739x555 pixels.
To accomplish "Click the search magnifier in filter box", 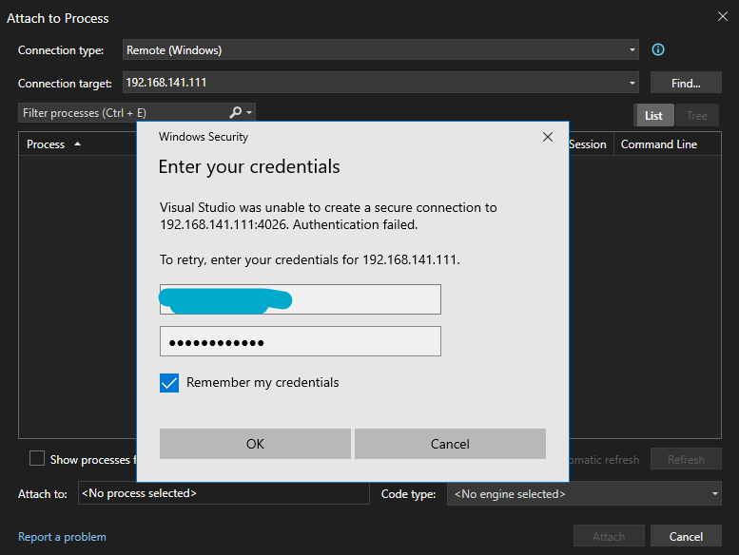I will tap(237, 113).
